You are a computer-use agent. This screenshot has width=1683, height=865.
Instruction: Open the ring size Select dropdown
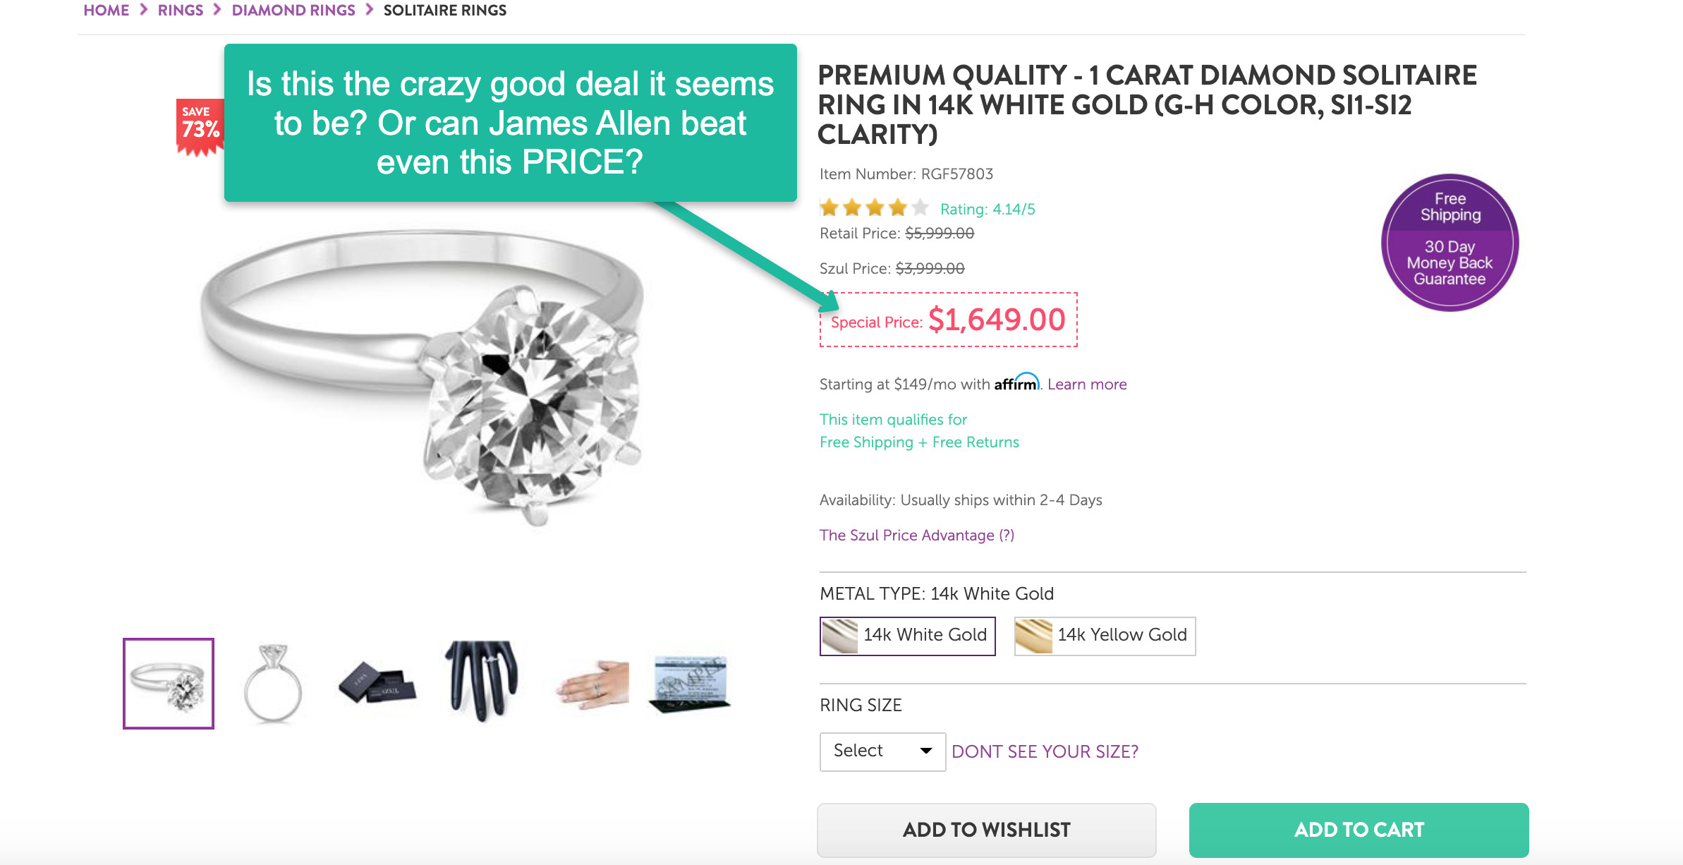(882, 751)
